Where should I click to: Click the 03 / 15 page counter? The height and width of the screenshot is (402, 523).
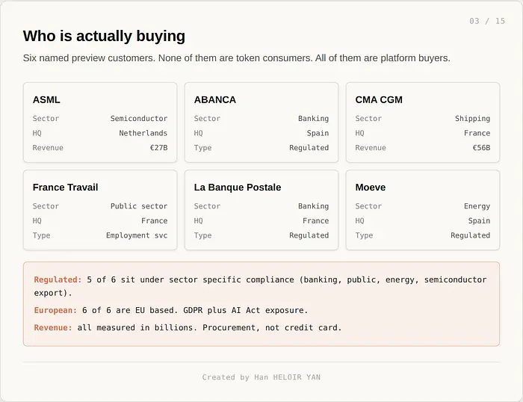[x=487, y=21]
